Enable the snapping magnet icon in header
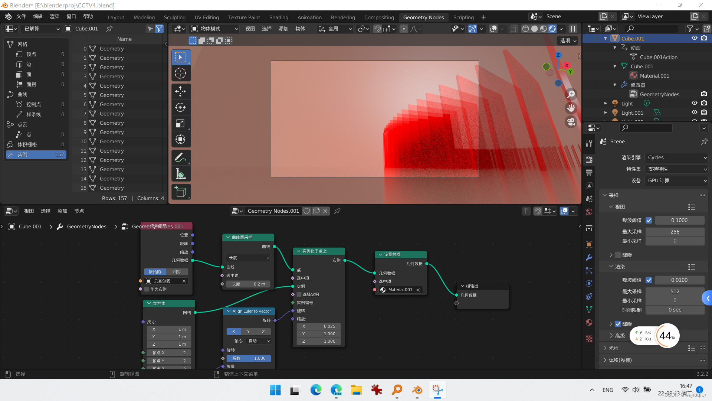The width and height of the screenshot is (712, 401). pos(377,29)
